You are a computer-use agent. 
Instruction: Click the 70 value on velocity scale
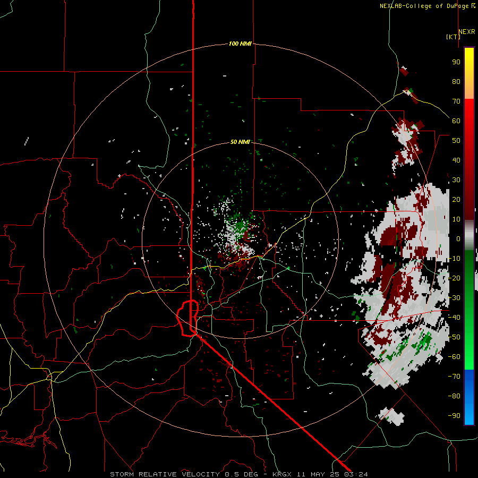click(456, 101)
